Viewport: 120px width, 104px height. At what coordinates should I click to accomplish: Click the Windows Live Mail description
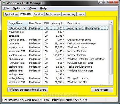(77, 82)
